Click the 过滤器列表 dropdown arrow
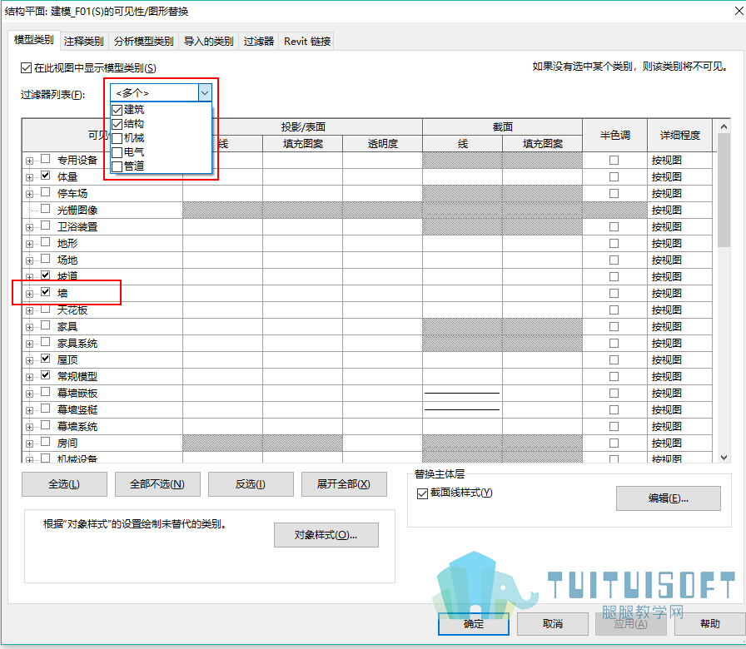Viewport: 746px width, 649px height. click(205, 92)
